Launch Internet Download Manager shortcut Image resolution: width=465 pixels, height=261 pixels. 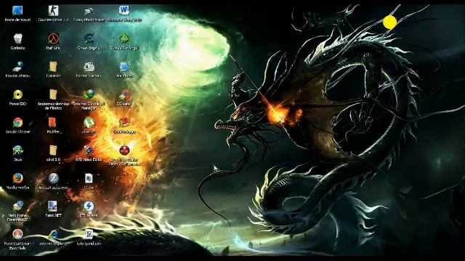pos(89,94)
